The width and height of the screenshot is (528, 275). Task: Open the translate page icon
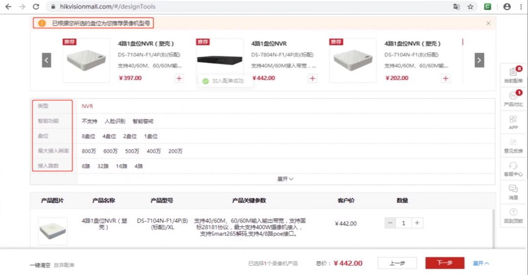point(456,6)
